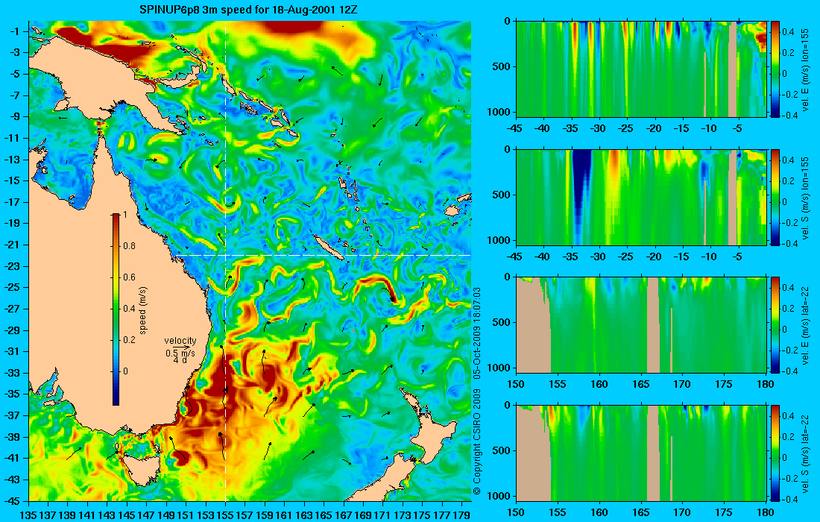Click the "velocity" arrow legend label
The height and width of the screenshot is (522, 820).
[x=180, y=341]
